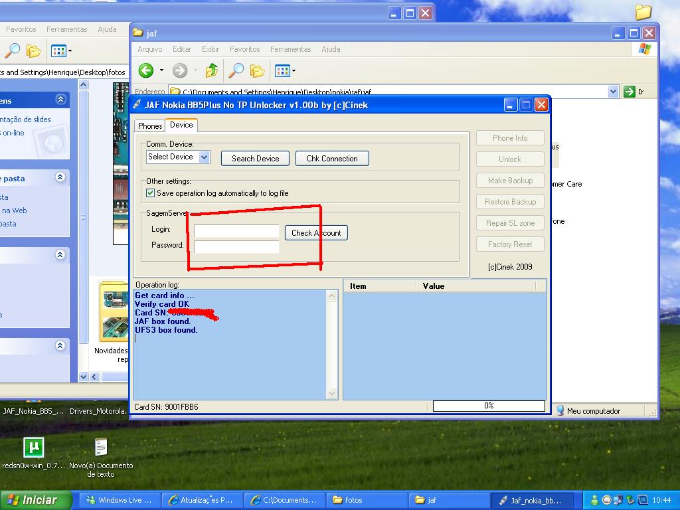Select the Device tab
680x510 pixels.
coord(181,125)
